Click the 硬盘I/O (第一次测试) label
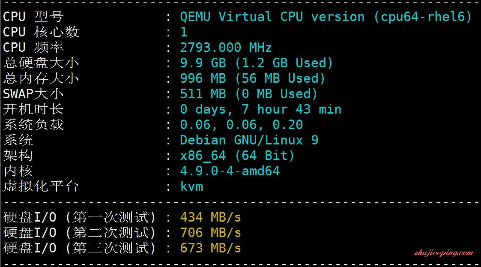The image size is (481, 267). 79,217
